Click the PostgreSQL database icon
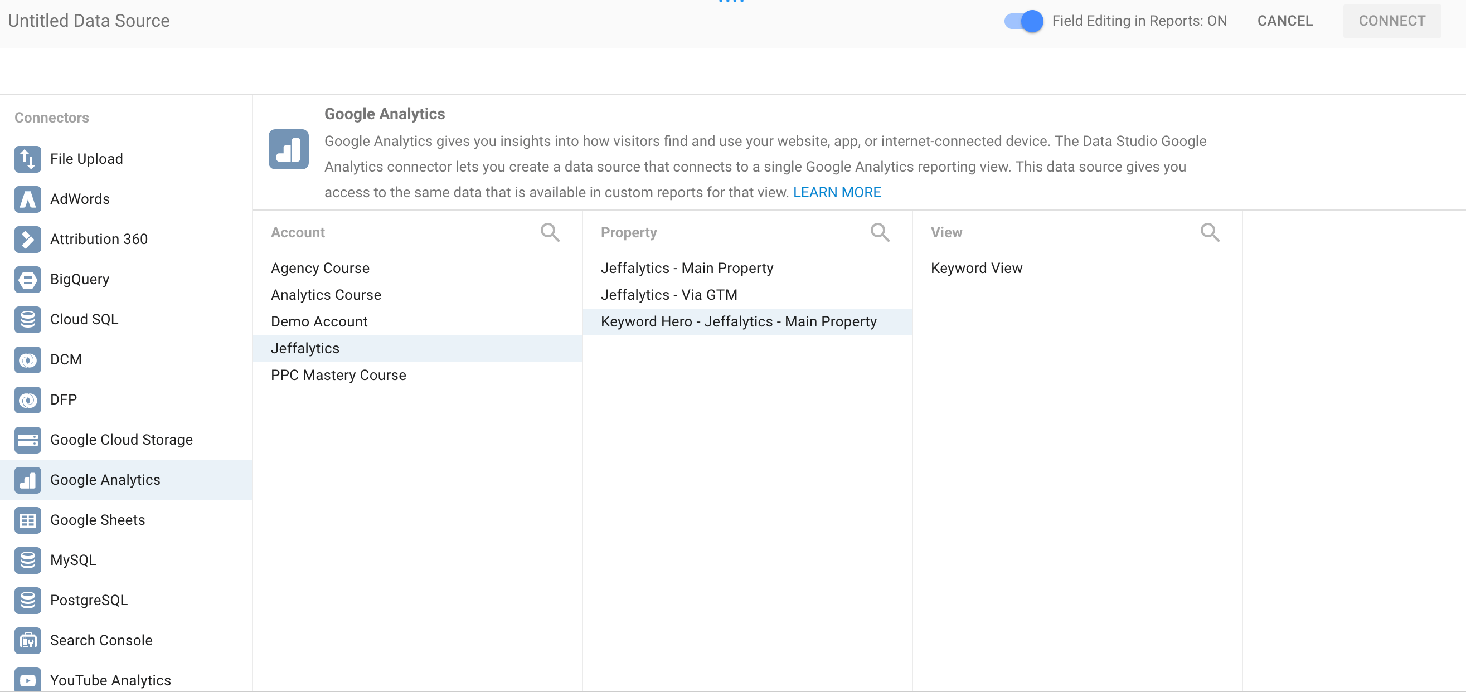 (x=27, y=601)
